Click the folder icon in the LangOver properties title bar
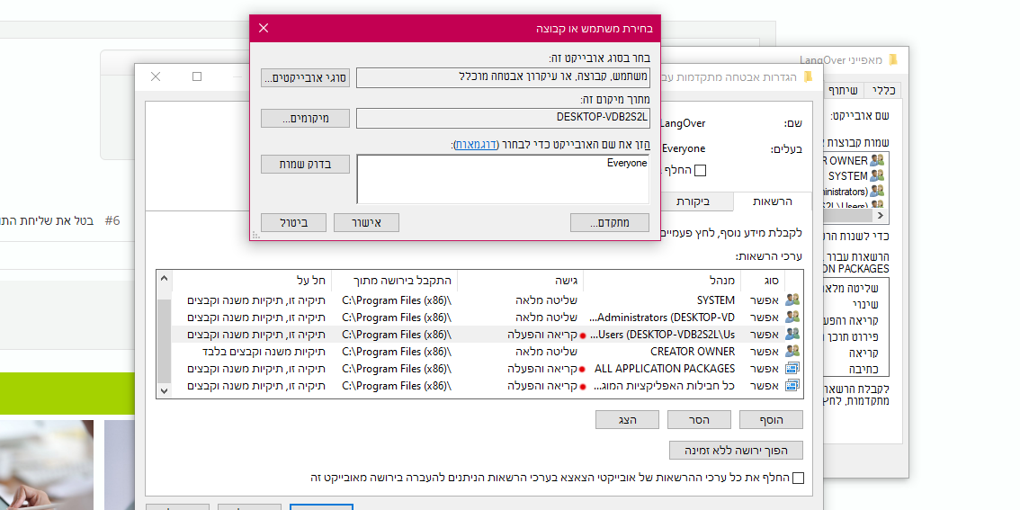Image resolution: width=1020 pixels, height=510 pixels. tap(892, 60)
